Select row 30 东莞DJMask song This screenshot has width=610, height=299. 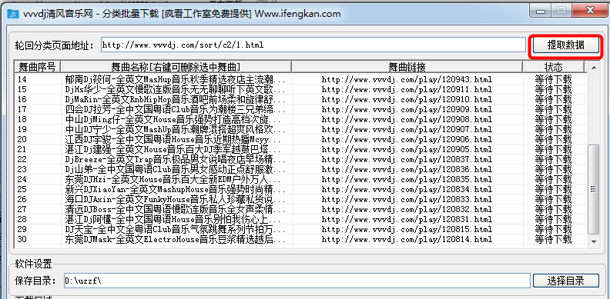pyautogui.click(x=176, y=239)
